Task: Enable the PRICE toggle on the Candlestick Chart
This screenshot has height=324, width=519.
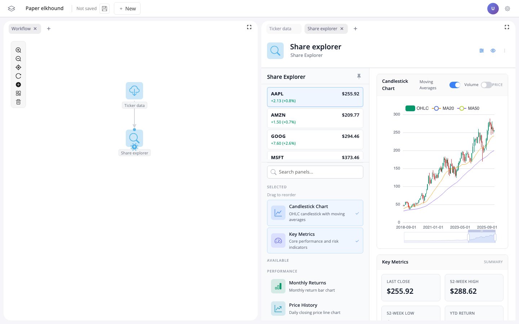Action: (486, 85)
